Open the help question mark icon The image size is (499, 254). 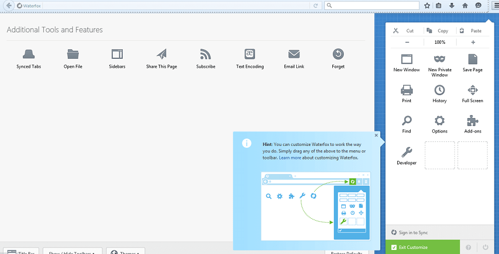(x=469, y=247)
